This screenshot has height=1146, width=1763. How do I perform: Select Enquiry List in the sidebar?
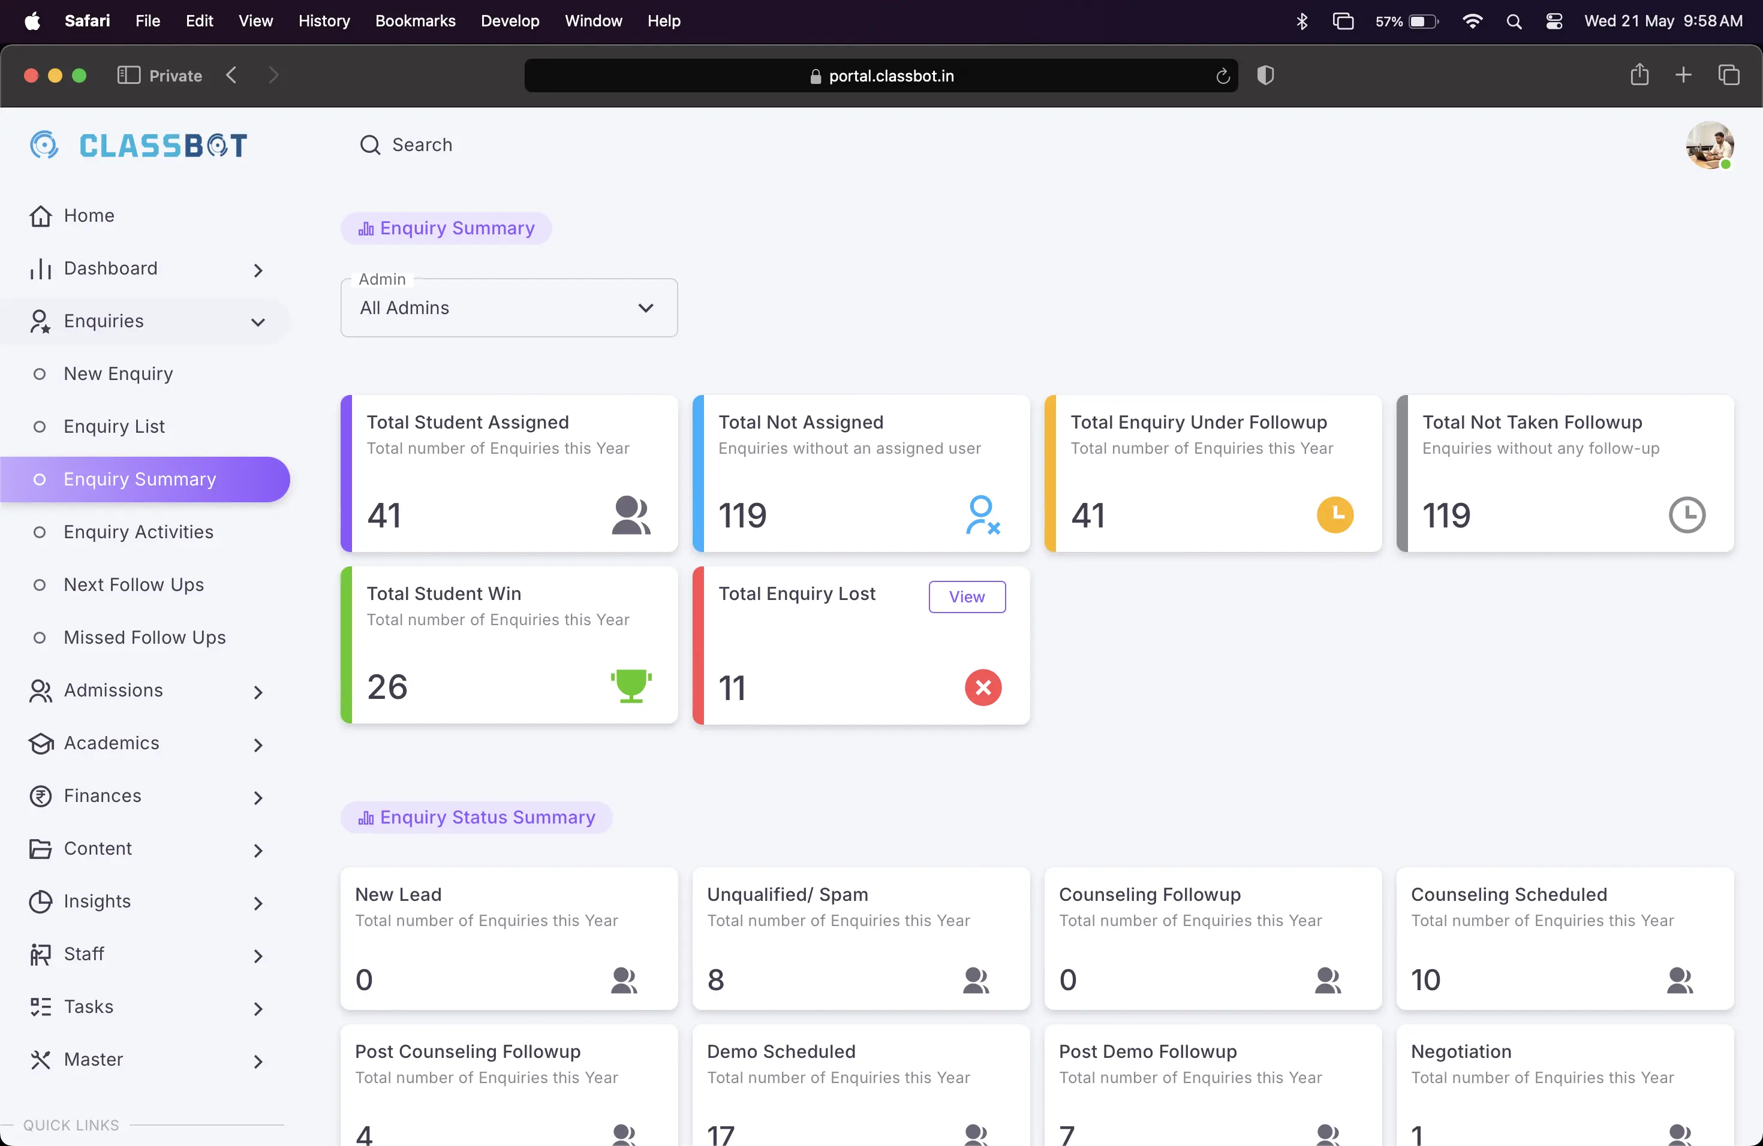[x=114, y=426]
